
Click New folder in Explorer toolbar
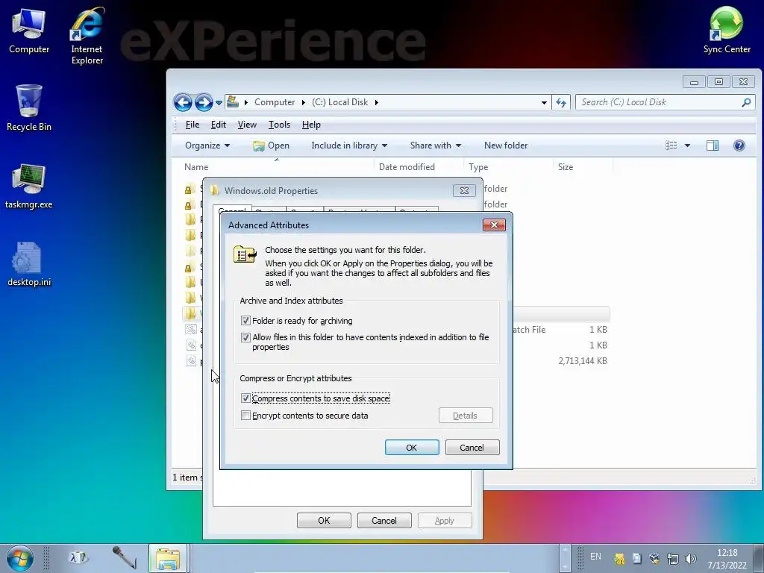(x=506, y=145)
